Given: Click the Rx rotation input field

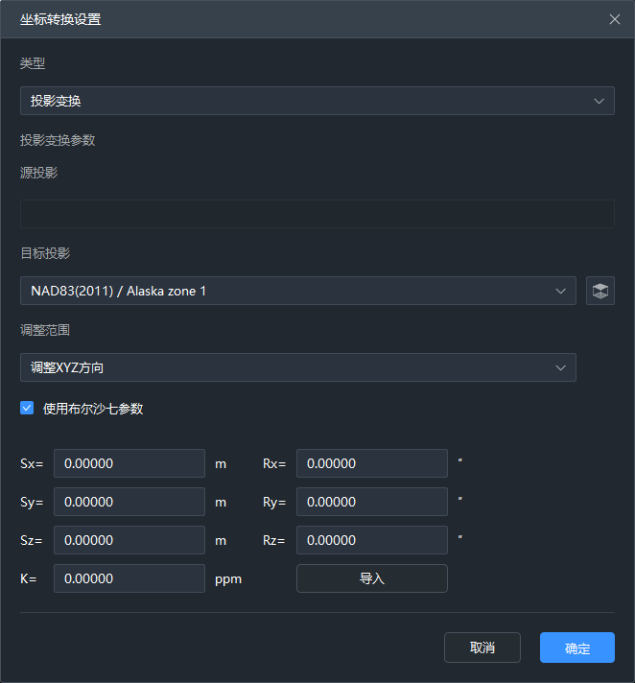Looking at the screenshot, I should (x=371, y=463).
